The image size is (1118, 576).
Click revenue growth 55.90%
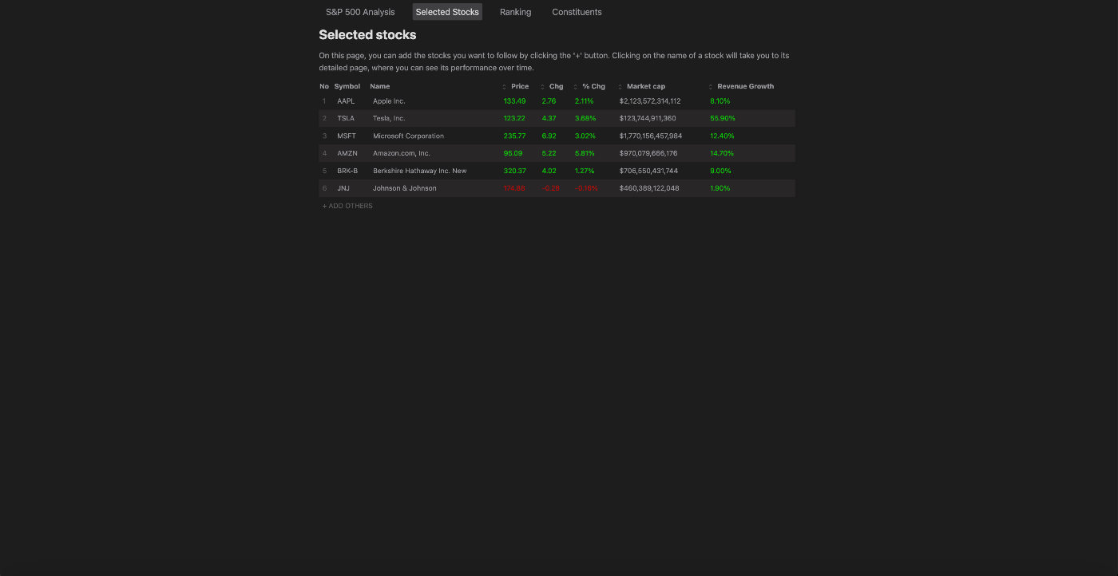723,119
